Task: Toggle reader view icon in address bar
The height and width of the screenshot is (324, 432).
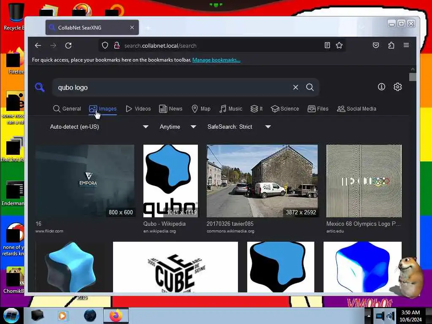Action: point(327,46)
